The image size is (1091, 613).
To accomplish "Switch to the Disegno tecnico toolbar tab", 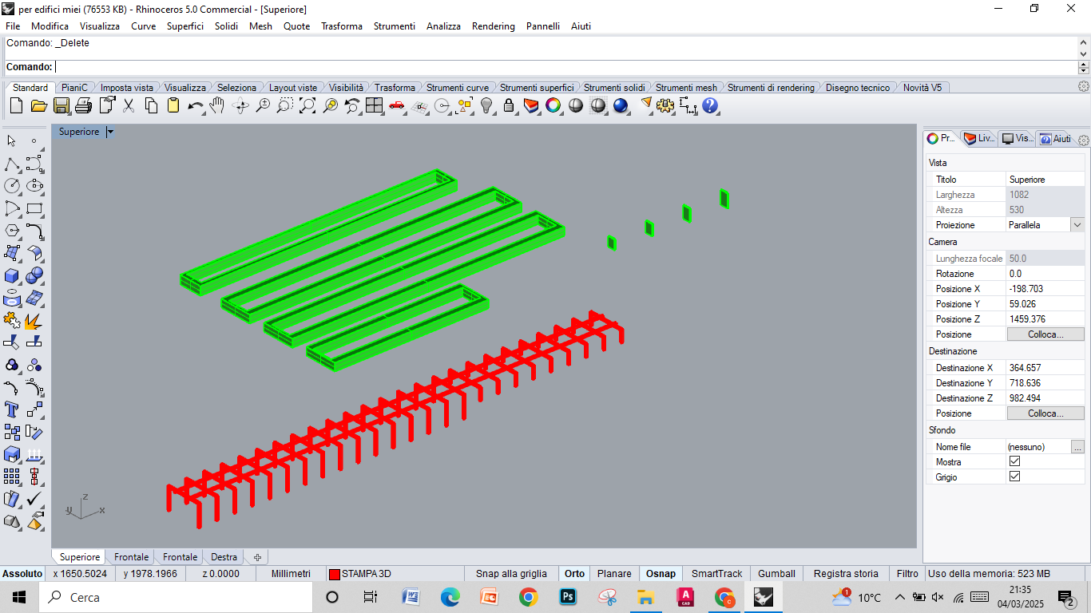I will [858, 88].
